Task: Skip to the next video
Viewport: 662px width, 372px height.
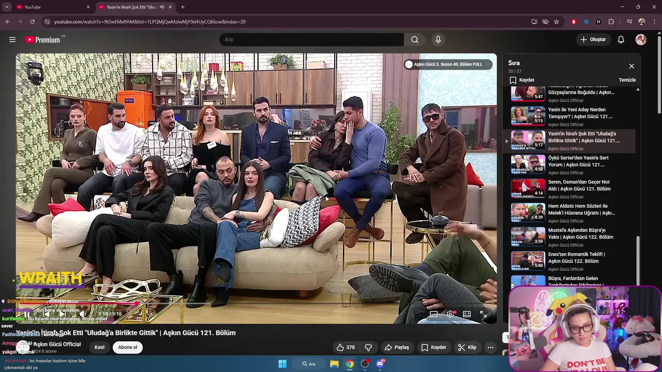Action: click(62, 314)
